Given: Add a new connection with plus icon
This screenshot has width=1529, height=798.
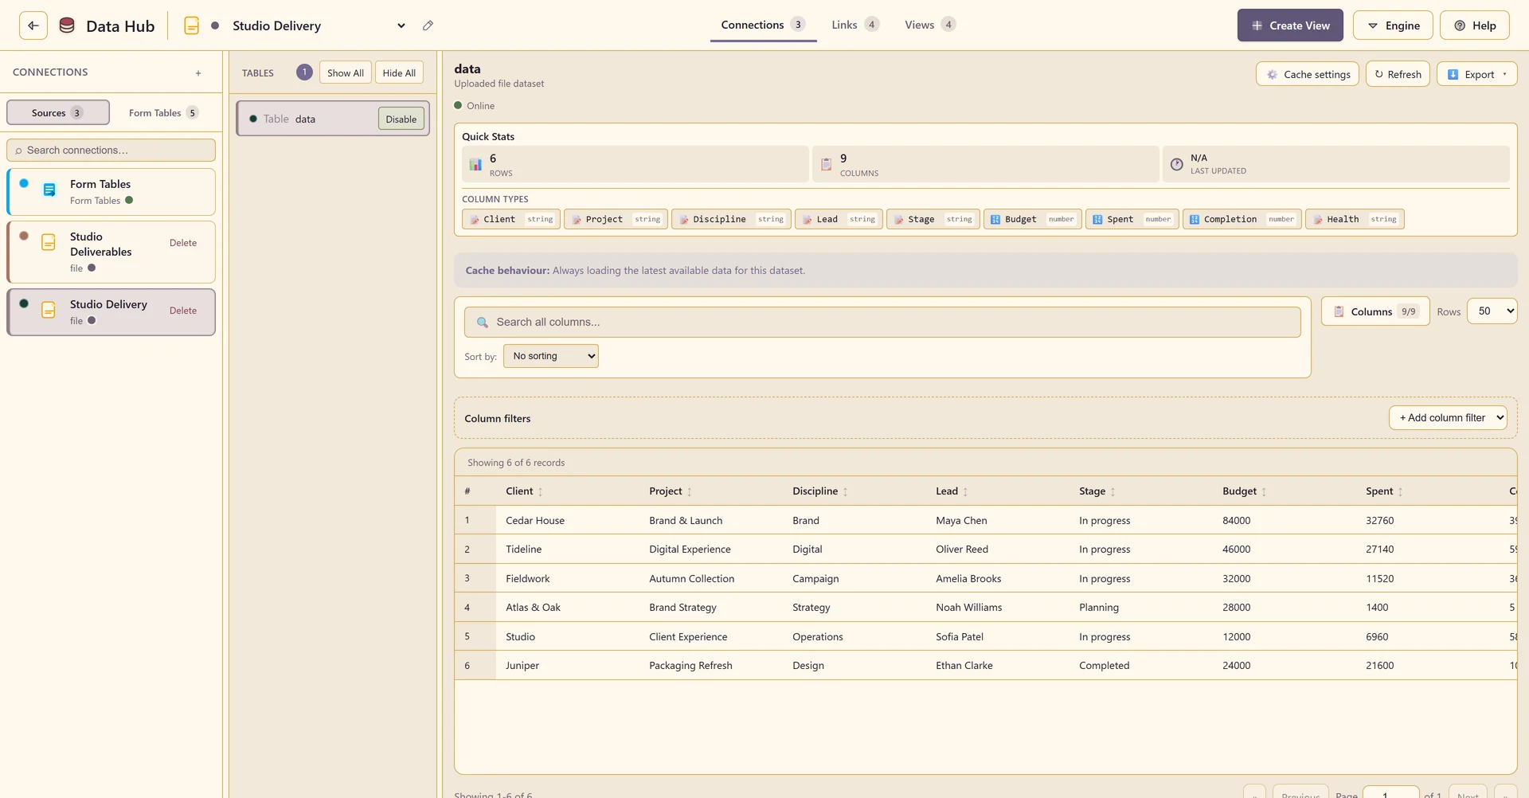Looking at the screenshot, I should (x=198, y=73).
